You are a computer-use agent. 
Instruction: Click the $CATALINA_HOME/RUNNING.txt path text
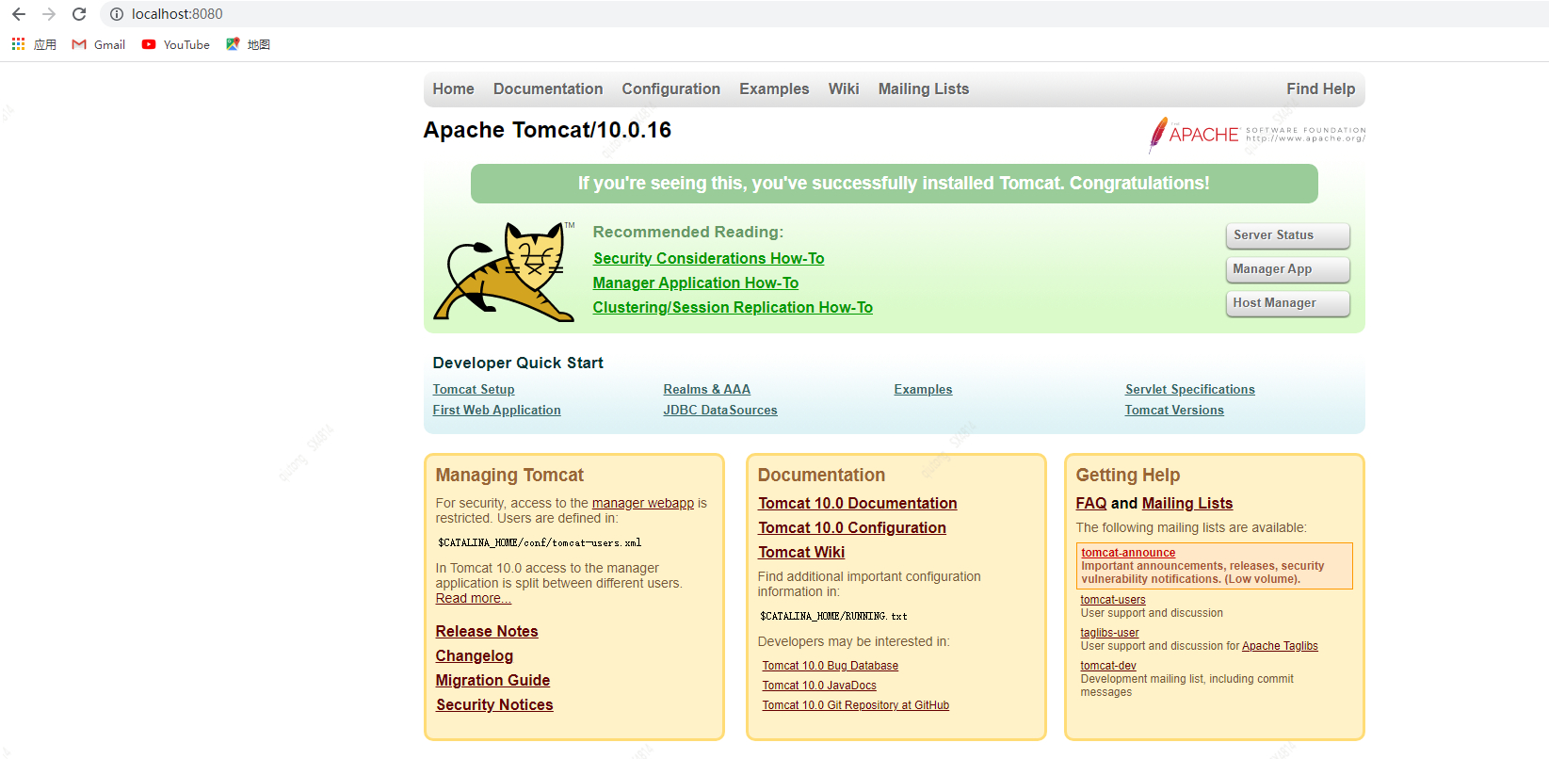pyautogui.click(x=833, y=616)
